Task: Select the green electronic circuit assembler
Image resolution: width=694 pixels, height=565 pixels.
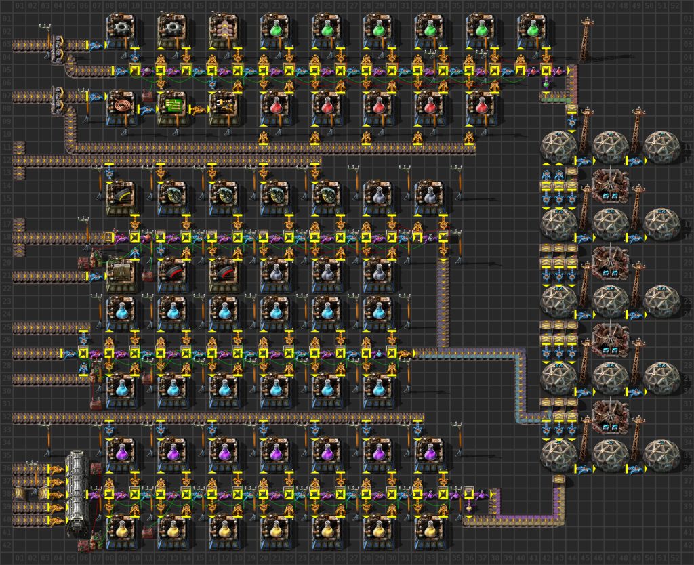Action: 174,108
